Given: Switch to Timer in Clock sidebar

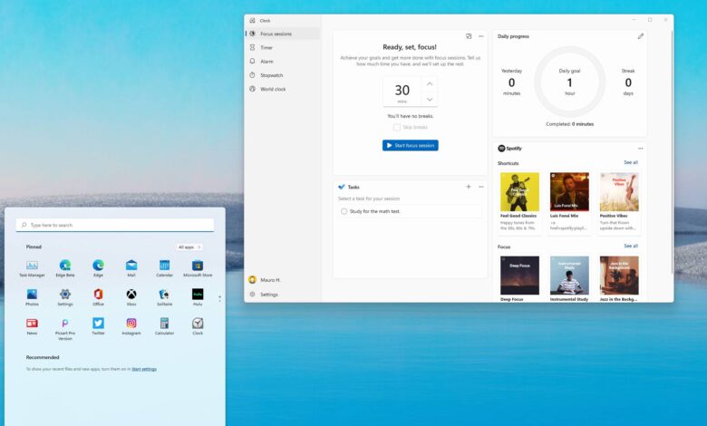Looking at the screenshot, I should click(283, 47).
